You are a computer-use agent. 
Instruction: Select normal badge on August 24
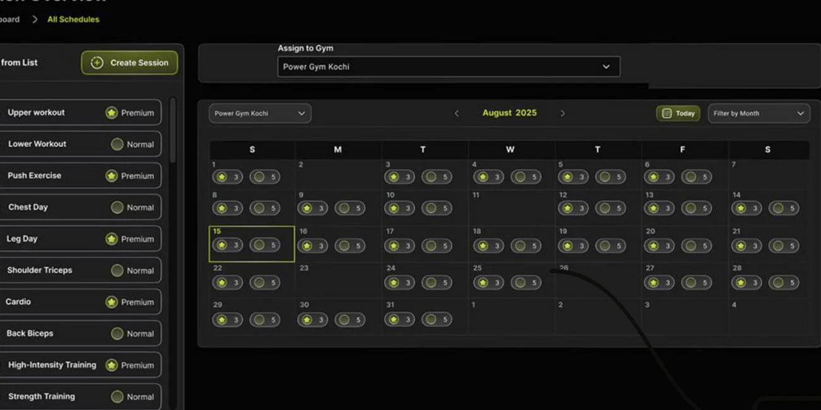pyautogui.click(x=437, y=283)
